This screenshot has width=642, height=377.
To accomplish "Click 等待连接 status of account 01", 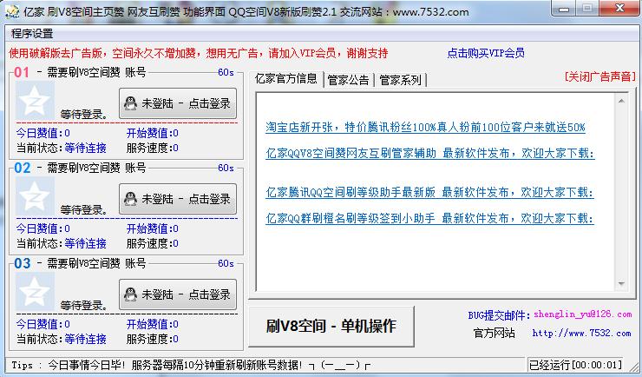I will pyautogui.click(x=85, y=148).
